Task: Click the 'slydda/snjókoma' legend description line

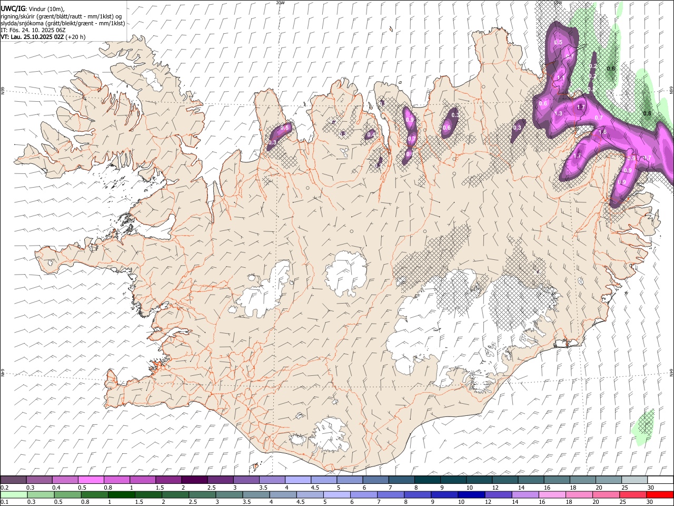Action: (63, 23)
